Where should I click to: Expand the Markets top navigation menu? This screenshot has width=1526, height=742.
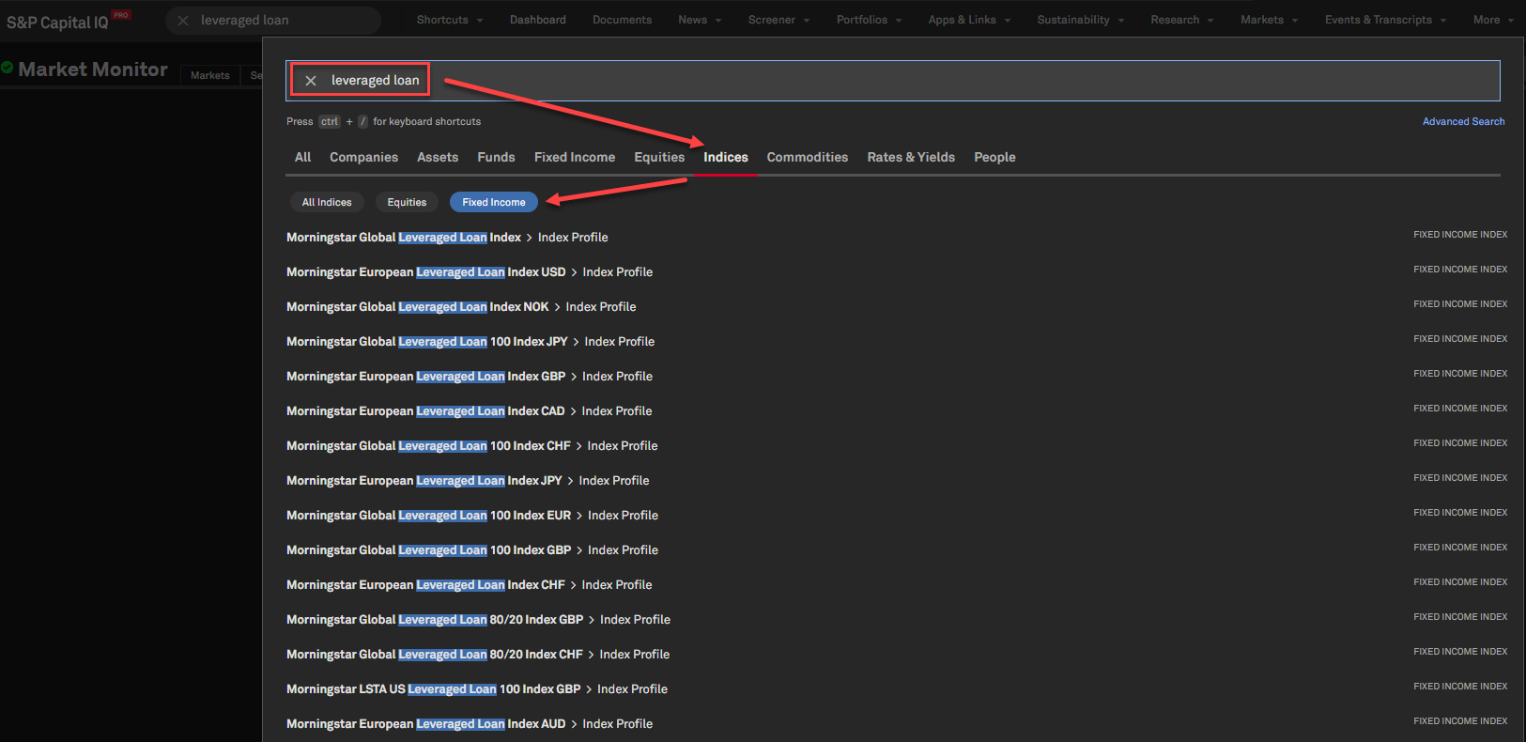pyautogui.click(x=1269, y=20)
